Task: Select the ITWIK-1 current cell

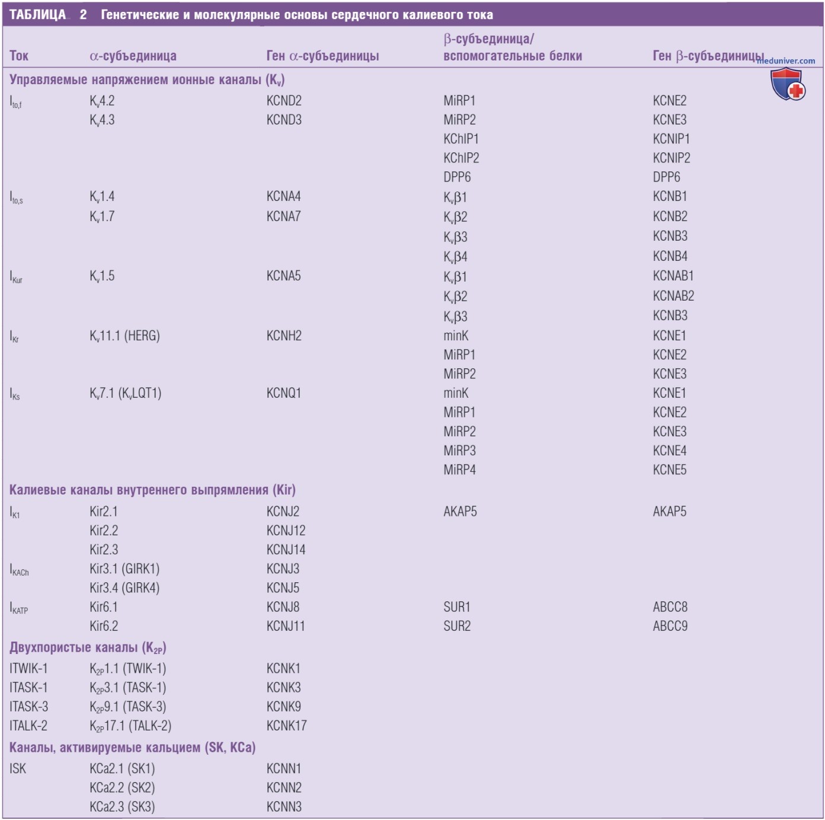Action: coord(28,668)
